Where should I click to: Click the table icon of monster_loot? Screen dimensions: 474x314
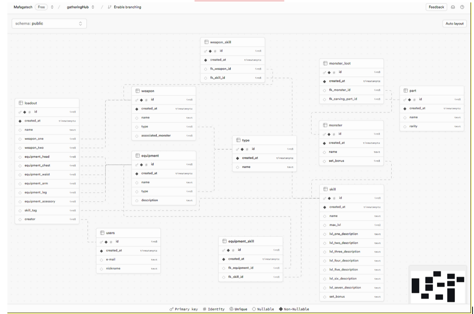(325, 63)
